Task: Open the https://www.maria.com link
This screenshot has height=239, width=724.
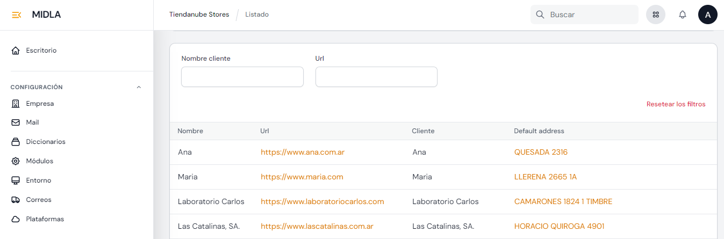Action: pyautogui.click(x=302, y=177)
